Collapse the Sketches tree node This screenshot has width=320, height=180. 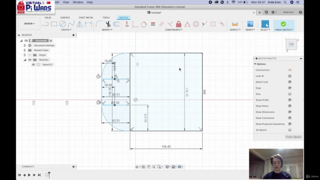coord(25,60)
